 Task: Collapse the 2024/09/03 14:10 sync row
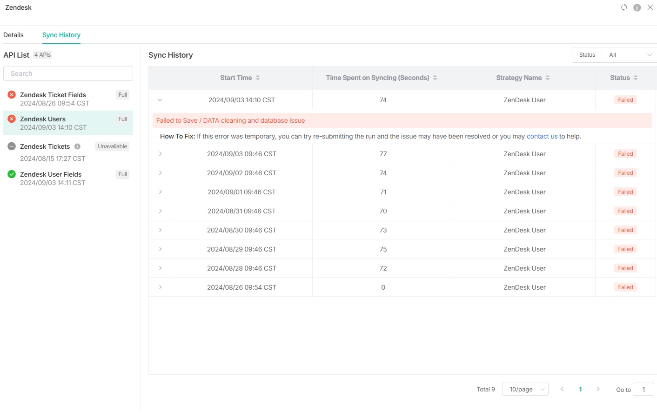click(160, 100)
